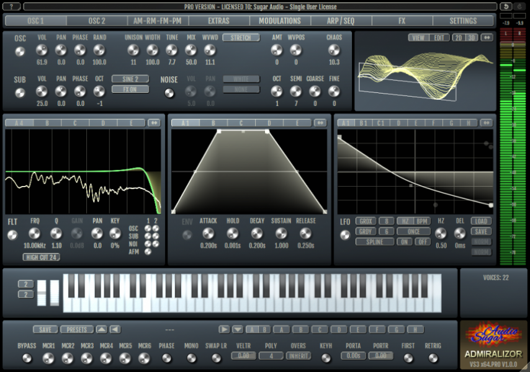The image size is (530, 372).
Task: Switch to the MODULATIONS tab
Action: pos(279,20)
